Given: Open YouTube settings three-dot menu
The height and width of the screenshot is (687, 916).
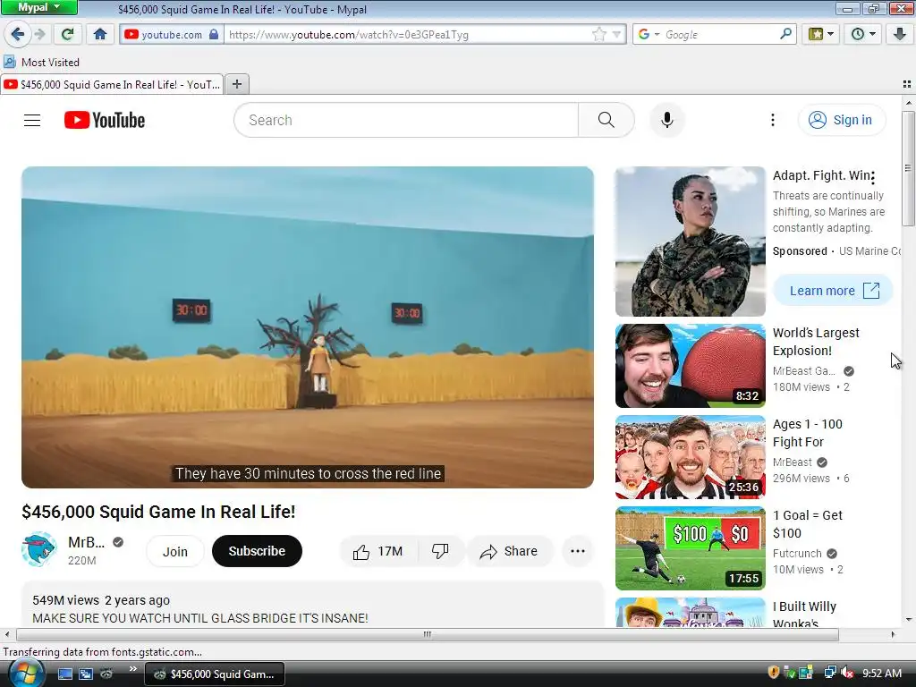Looking at the screenshot, I should coord(773,121).
